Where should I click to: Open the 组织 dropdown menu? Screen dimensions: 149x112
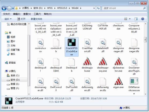8,19
